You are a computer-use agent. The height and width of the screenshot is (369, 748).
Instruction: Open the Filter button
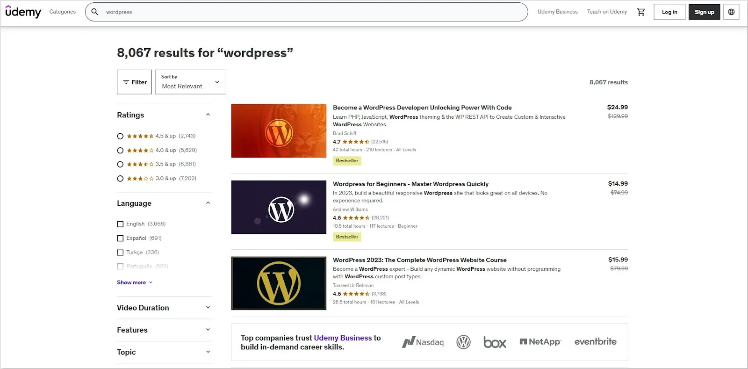pos(134,82)
